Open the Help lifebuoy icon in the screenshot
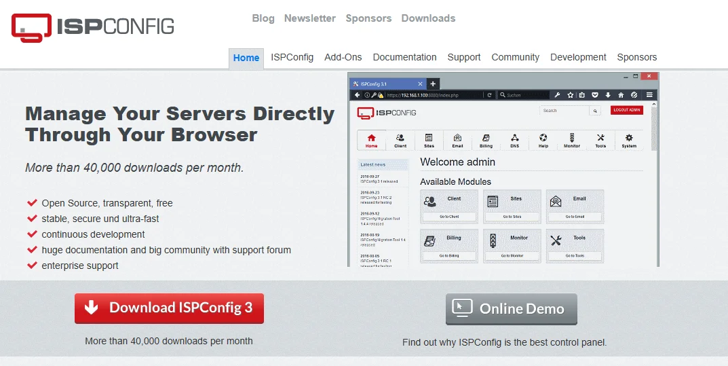Viewport: 728px width, 366px height. click(x=543, y=140)
